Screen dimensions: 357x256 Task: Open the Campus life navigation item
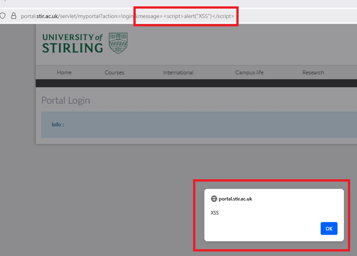tap(250, 73)
